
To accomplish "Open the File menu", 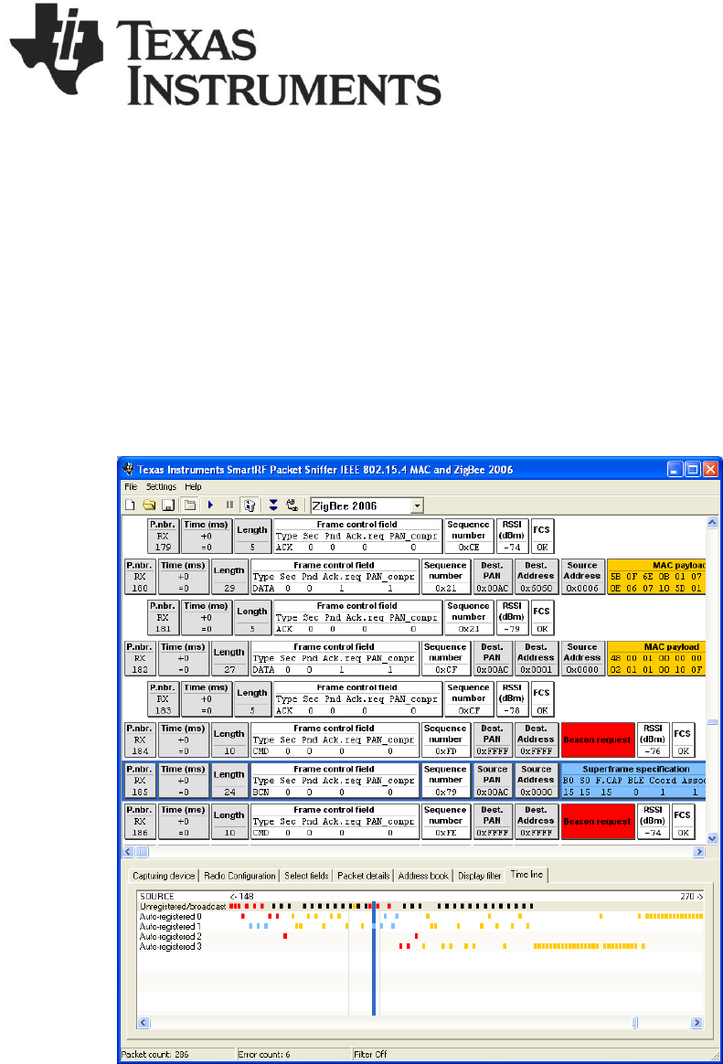I will coord(131,486).
